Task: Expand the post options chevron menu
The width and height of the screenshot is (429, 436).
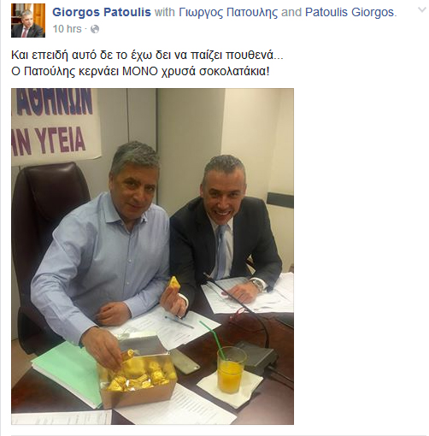Action: 422,10
